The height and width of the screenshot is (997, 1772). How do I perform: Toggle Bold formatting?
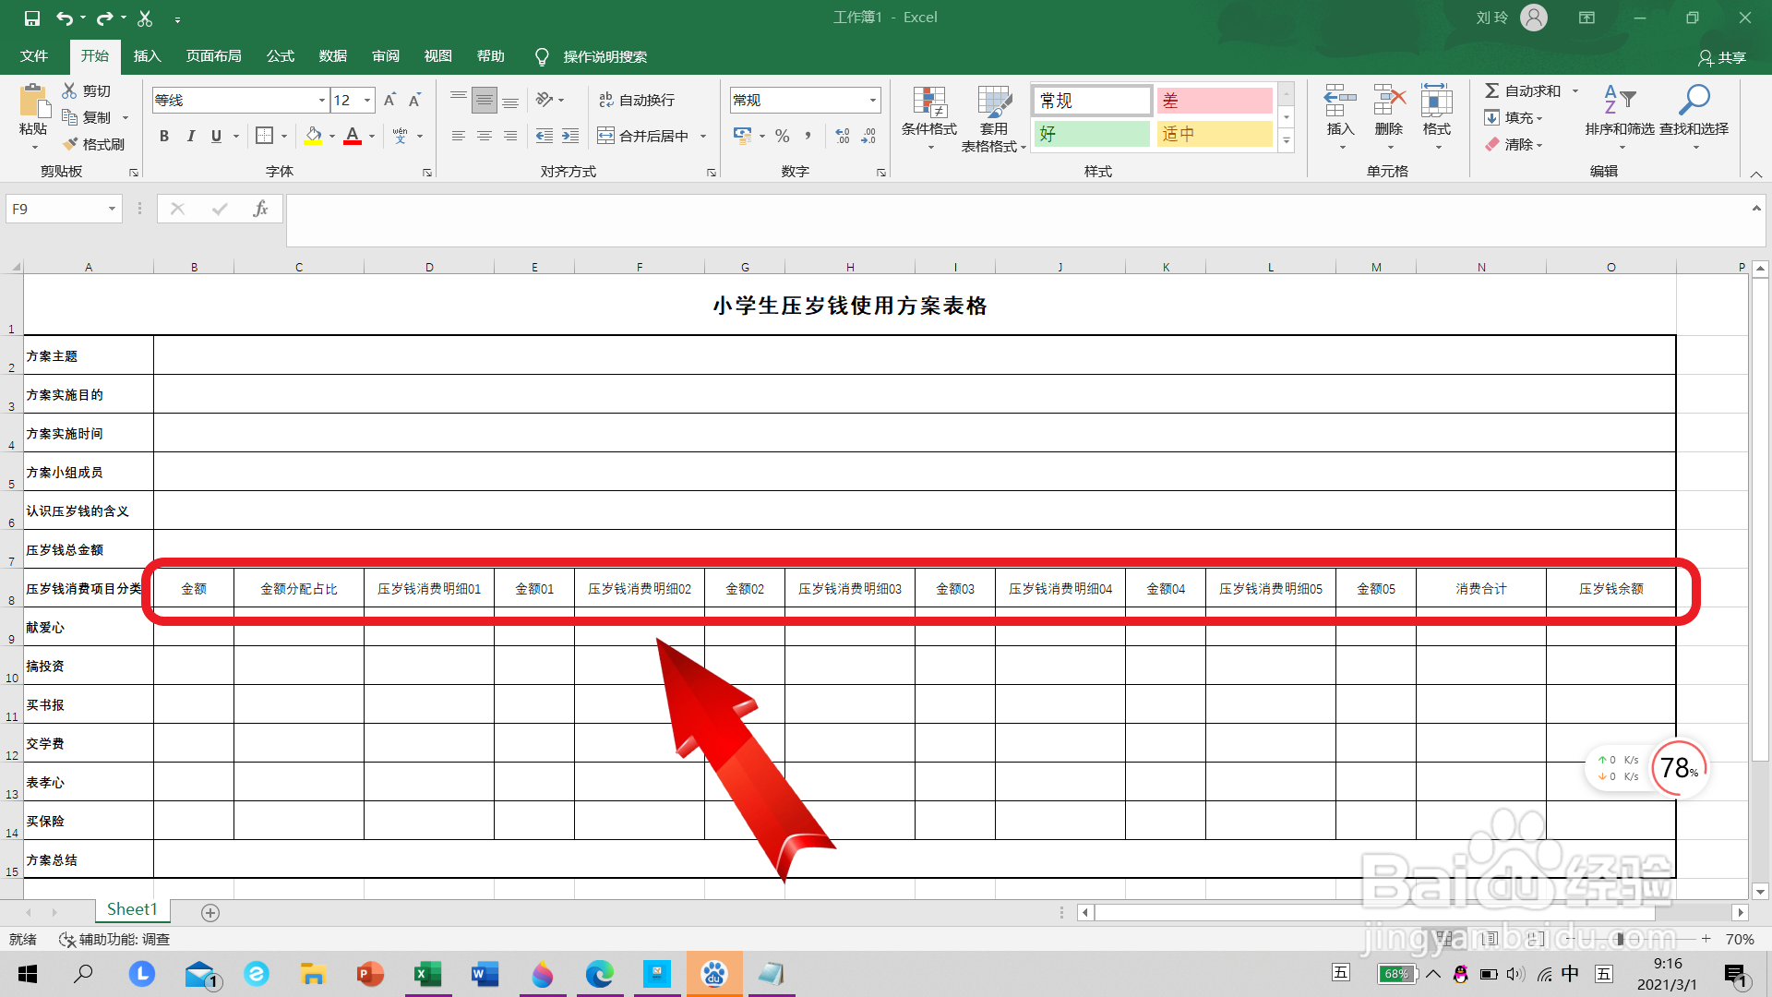point(164,136)
